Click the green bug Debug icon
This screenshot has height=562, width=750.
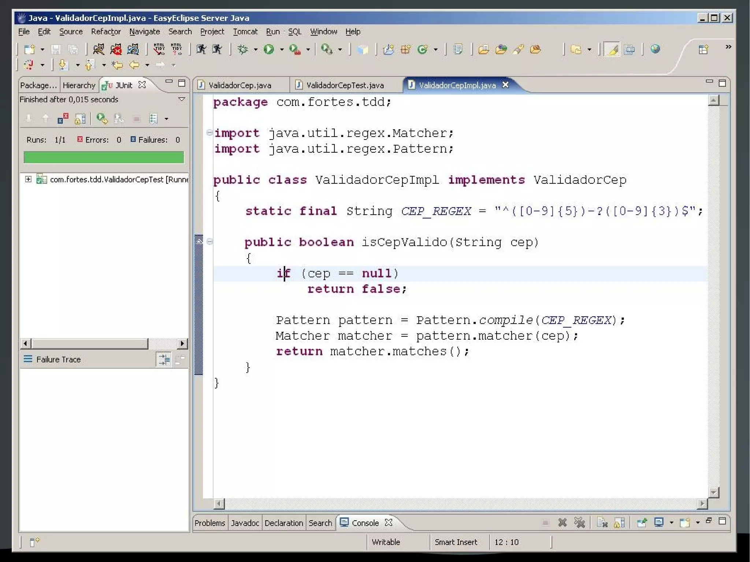(243, 49)
